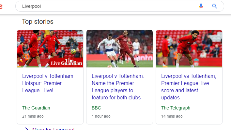Image resolution: width=231 pixels, height=130 pixels.
Task: Click the Top stories heading
Action: 38,22
